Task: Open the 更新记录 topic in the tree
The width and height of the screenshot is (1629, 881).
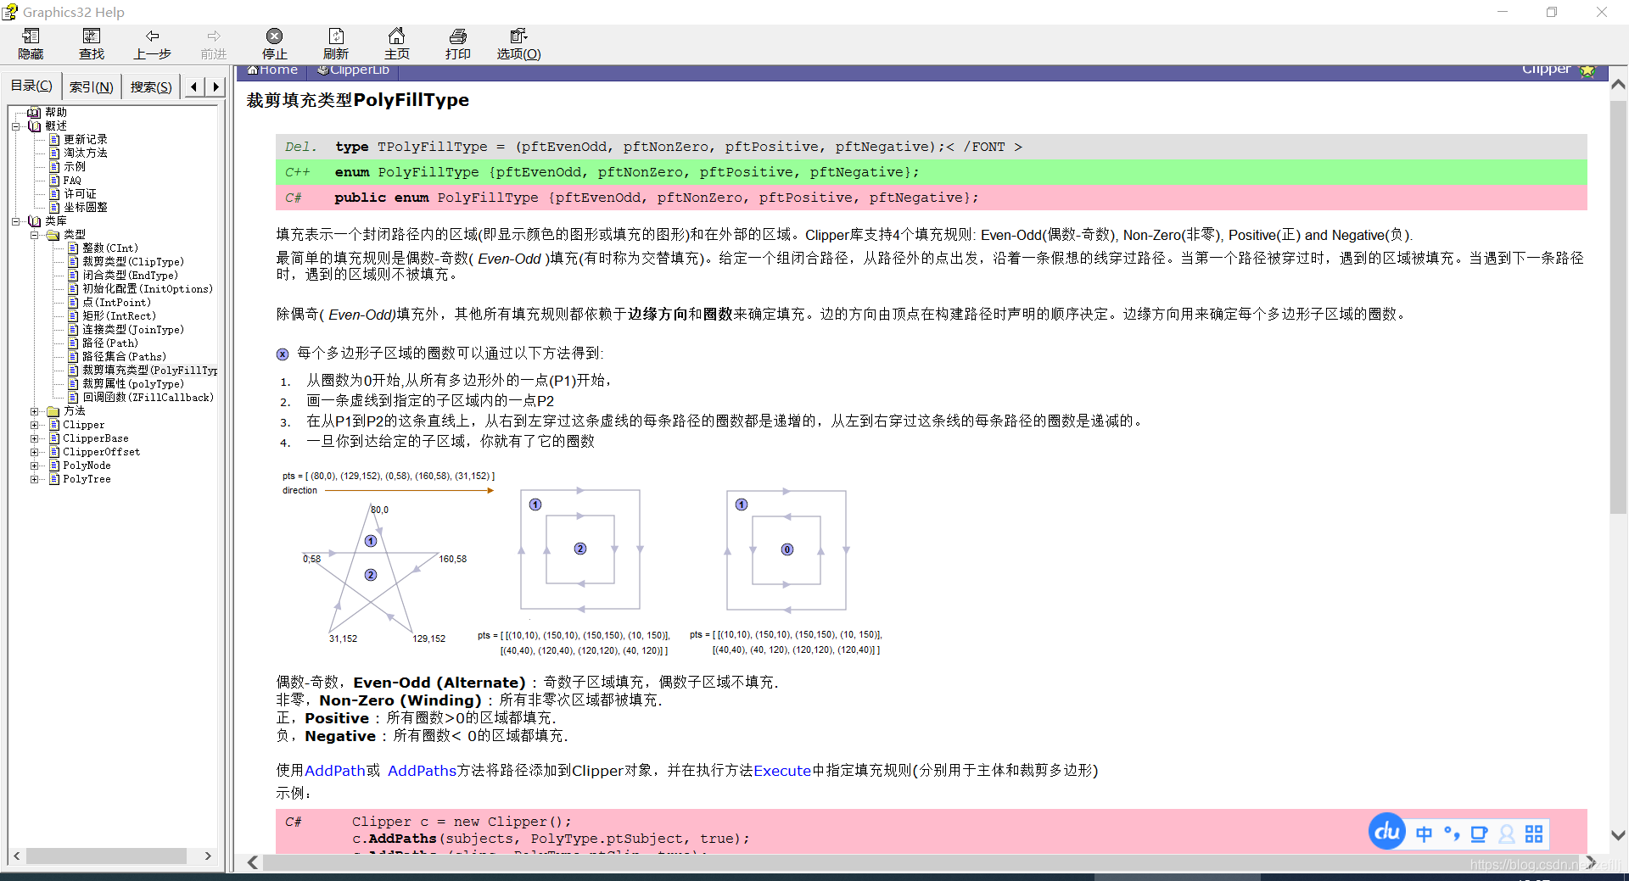Action: coord(85,140)
